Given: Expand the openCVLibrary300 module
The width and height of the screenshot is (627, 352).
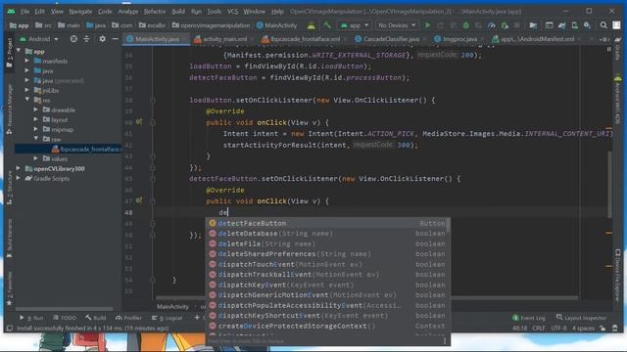Looking at the screenshot, I should coord(19,168).
